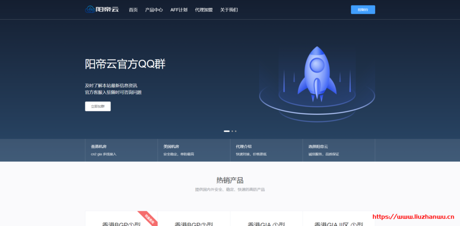Image resolution: width=460 pixels, height=226 pixels.
Task: Navigate to 代理加盟
Action: click(x=203, y=10)
